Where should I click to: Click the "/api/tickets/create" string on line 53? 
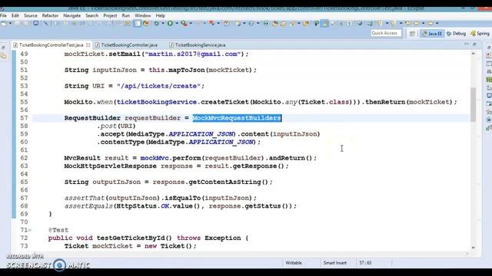pos(158,86)
